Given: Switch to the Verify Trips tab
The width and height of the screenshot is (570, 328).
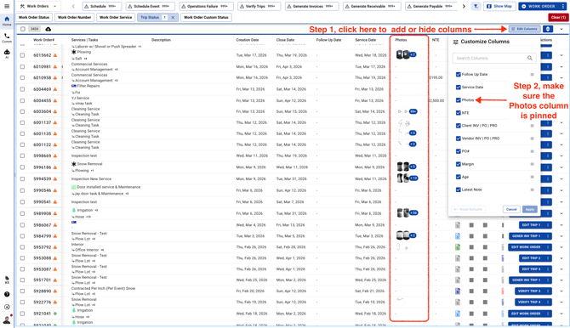Looking at the screenshot, I should 259,6.
